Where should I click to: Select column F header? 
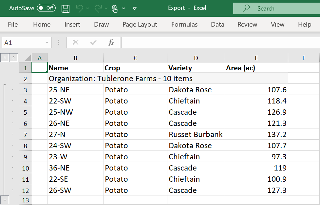point(304,58)
